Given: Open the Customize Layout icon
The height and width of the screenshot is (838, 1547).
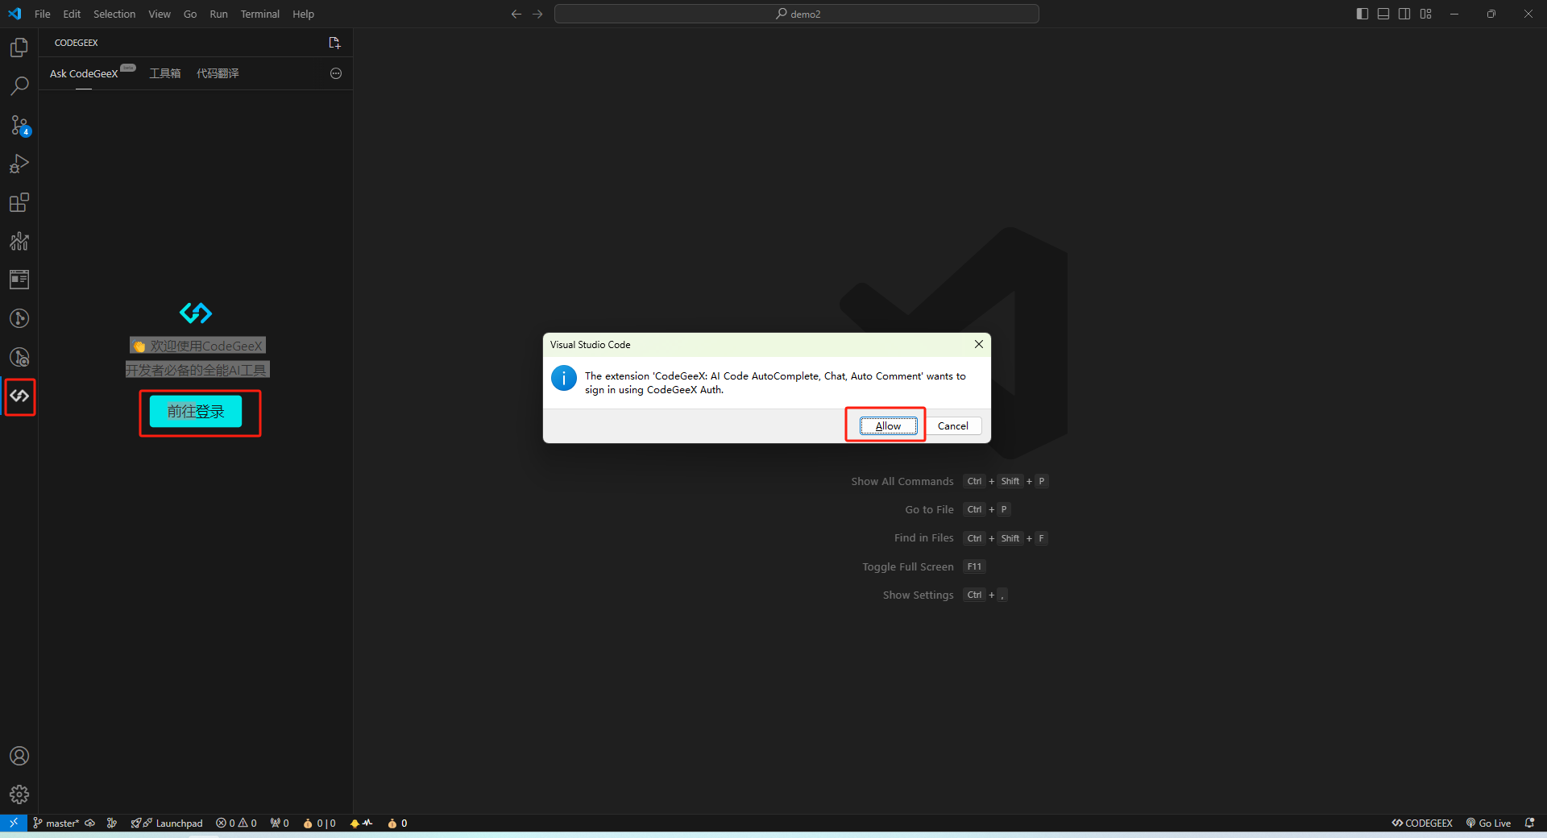Looking at the screenshot, I should pyautogui.click(x=1426, y=14).
